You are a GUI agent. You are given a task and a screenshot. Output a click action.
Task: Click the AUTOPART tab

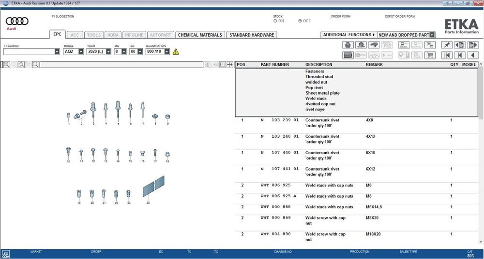coord(161,35)
